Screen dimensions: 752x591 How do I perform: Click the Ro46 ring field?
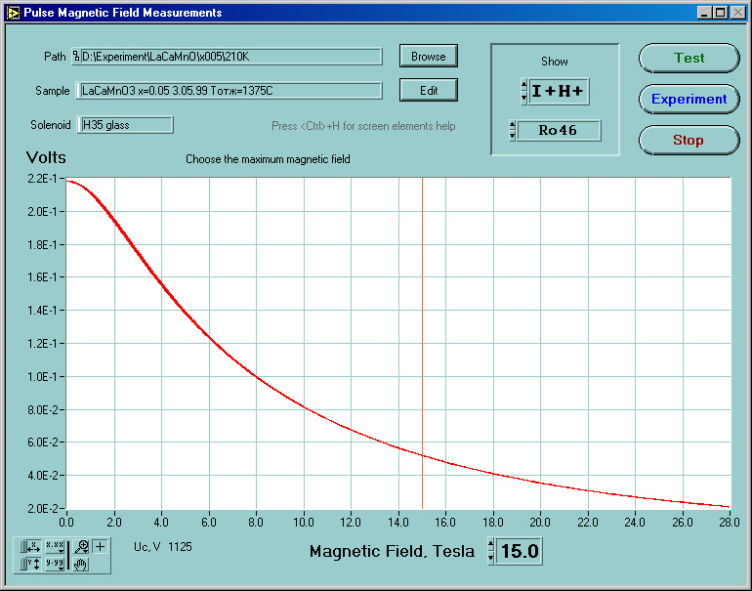coord(559,131)
